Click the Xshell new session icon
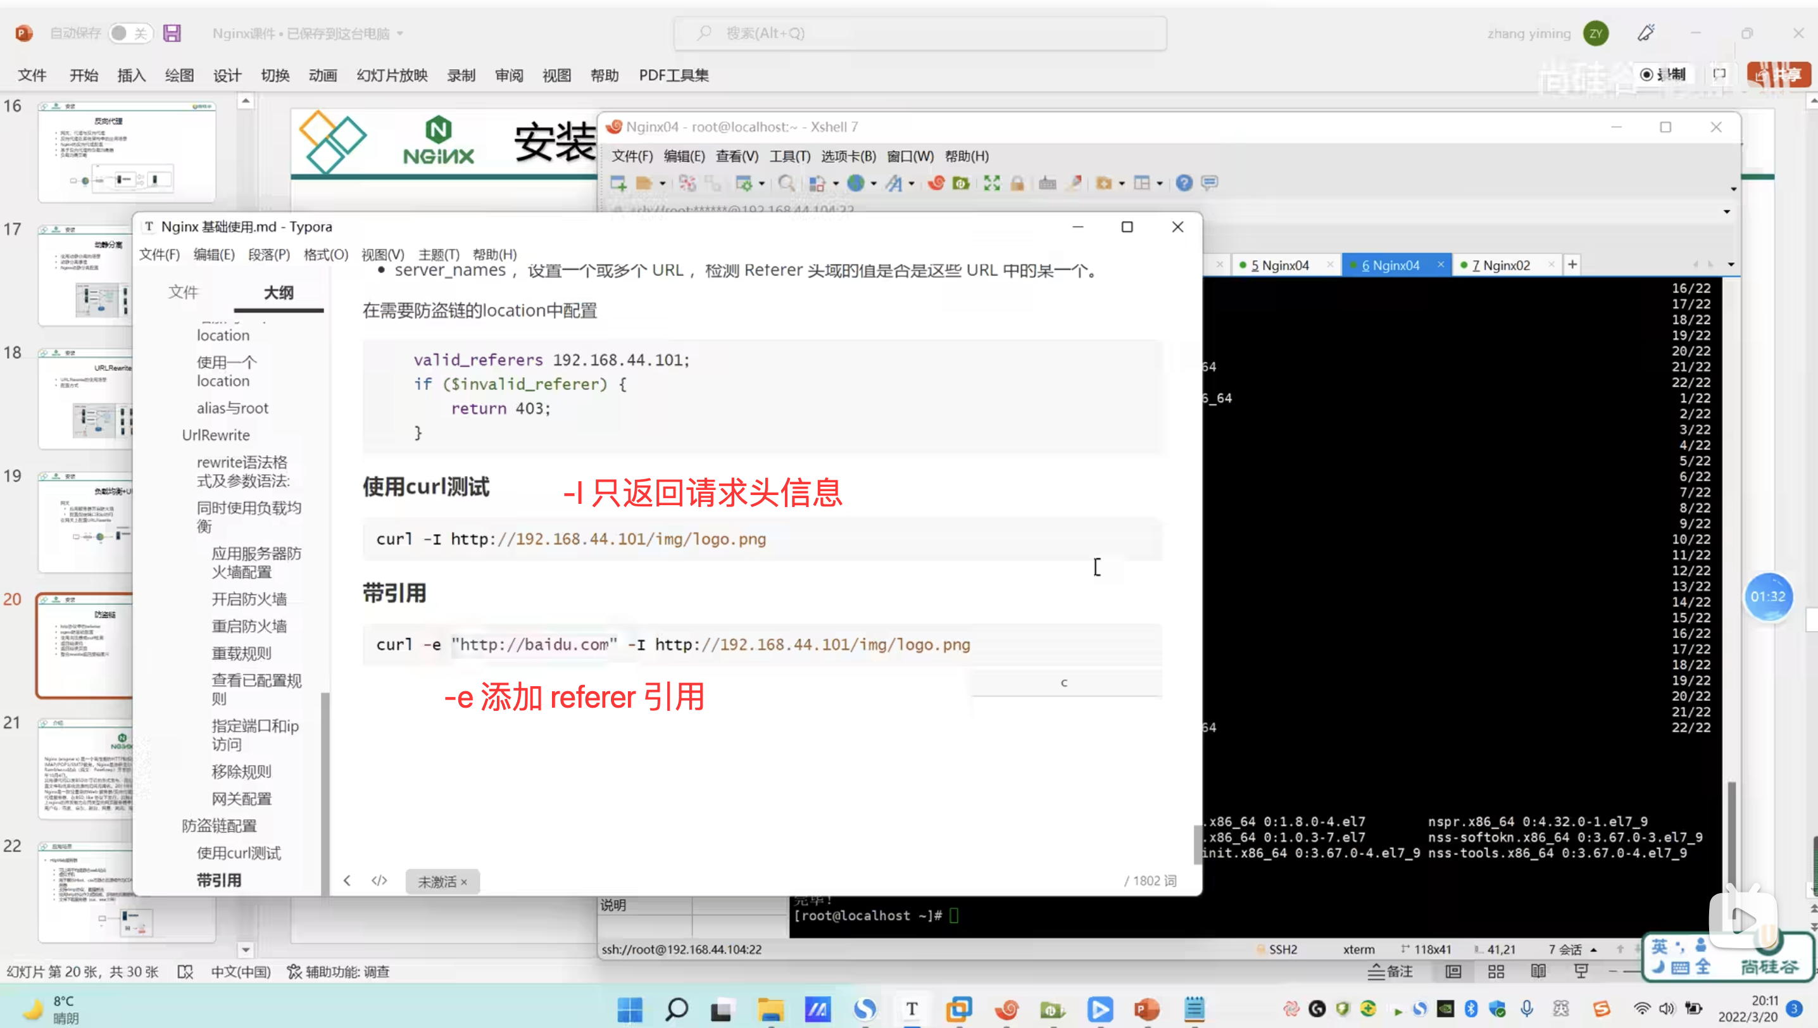This screenshot has width=1818, height=1028. pyautogui.click(x=618, y=184)
